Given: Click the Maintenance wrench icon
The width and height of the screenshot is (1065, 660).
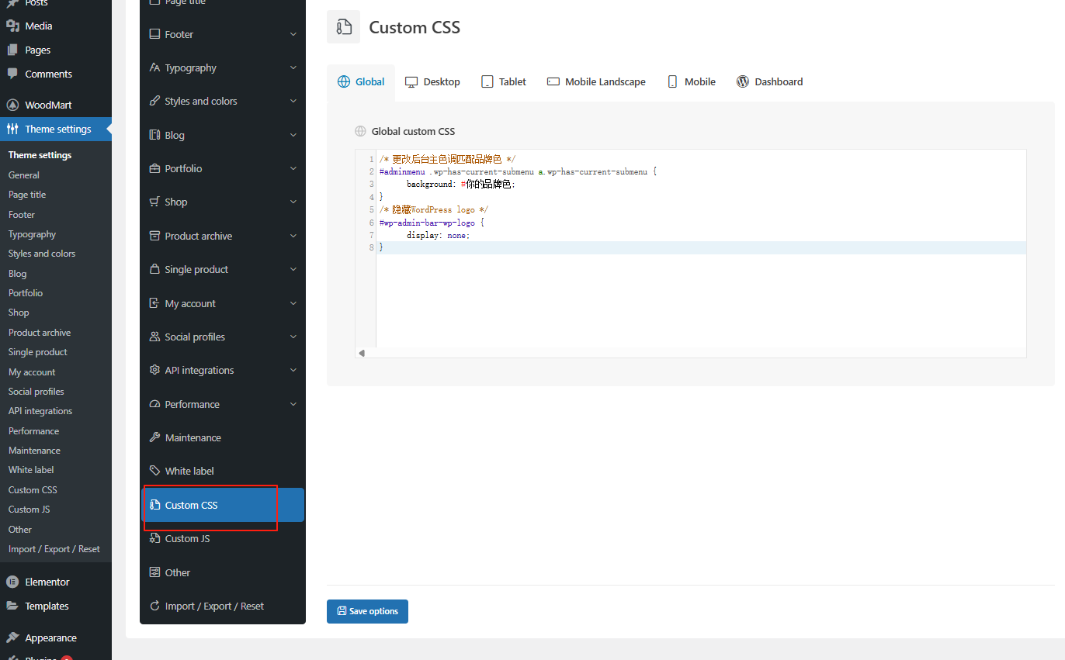Looking at the screenshot, I should 154,437.
